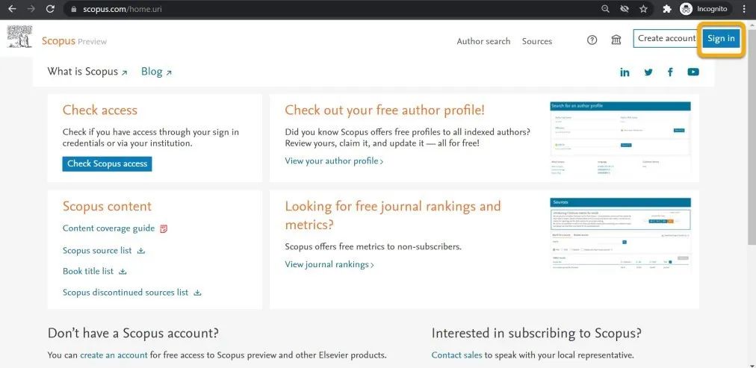Open the LinkedIn social icon
The image size is (756, 368).
click(625, 72)
